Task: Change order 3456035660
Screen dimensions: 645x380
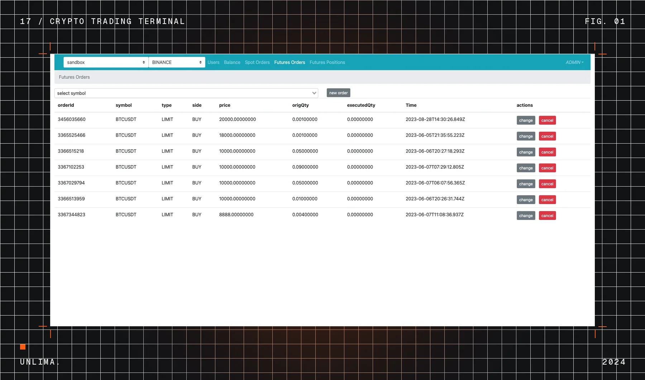Action: [526, 120]
